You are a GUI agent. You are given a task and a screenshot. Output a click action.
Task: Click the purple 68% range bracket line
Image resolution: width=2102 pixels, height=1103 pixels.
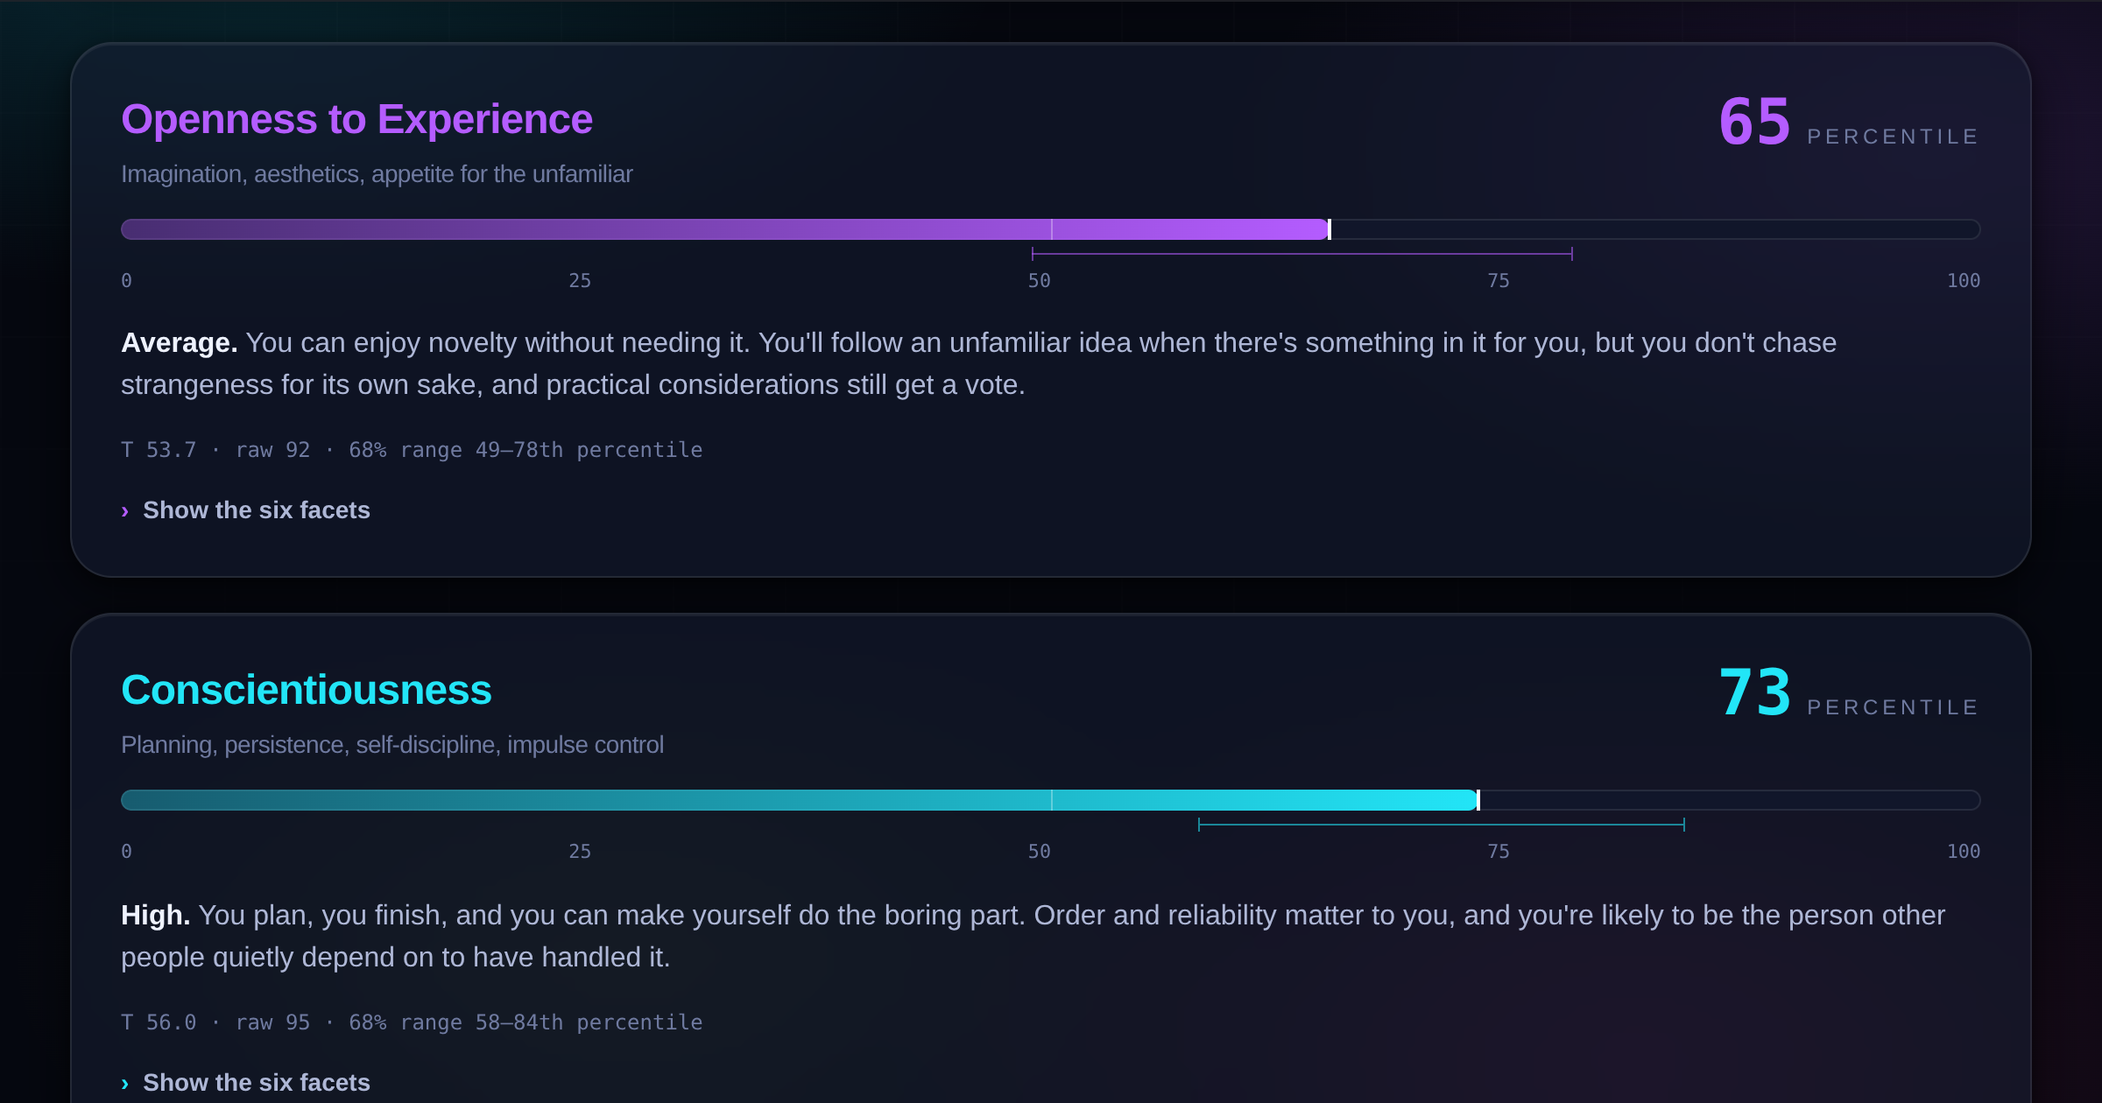1302,254
